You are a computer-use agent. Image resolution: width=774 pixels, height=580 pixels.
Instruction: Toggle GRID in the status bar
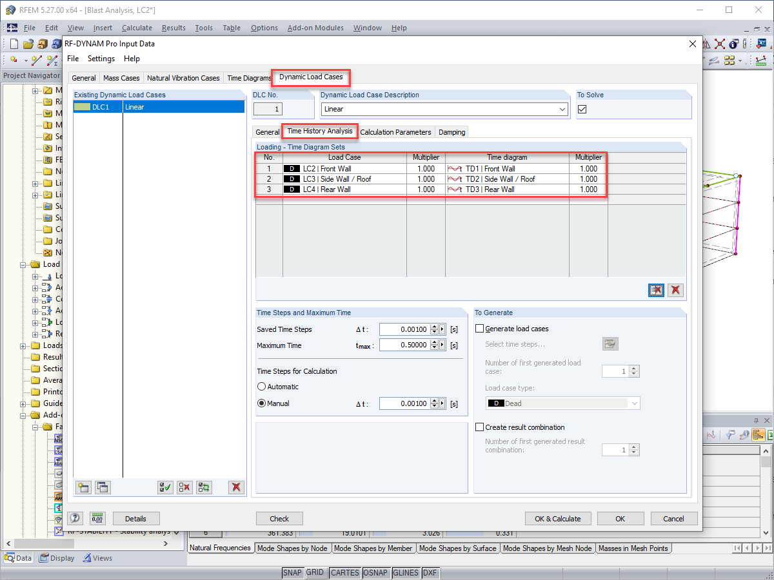tap(315, 573)
